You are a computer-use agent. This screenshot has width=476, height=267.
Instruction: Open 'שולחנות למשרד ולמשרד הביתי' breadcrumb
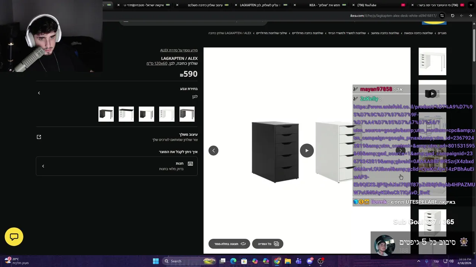point(347,33)
